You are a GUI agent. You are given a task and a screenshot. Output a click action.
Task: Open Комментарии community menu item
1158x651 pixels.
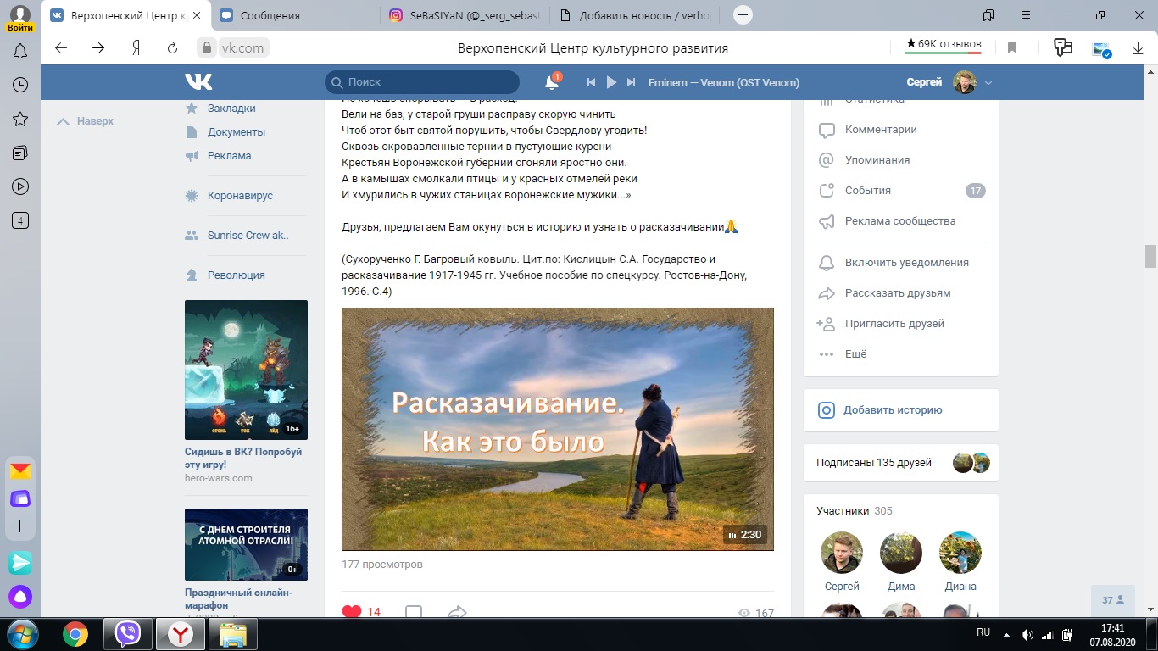click(881, 130)
